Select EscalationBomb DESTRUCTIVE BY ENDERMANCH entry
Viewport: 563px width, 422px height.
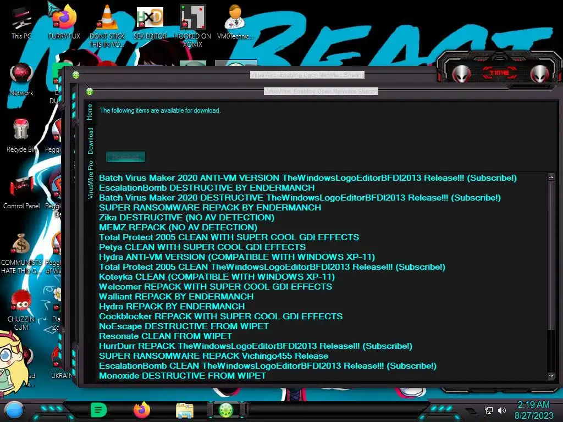(207, 188)
